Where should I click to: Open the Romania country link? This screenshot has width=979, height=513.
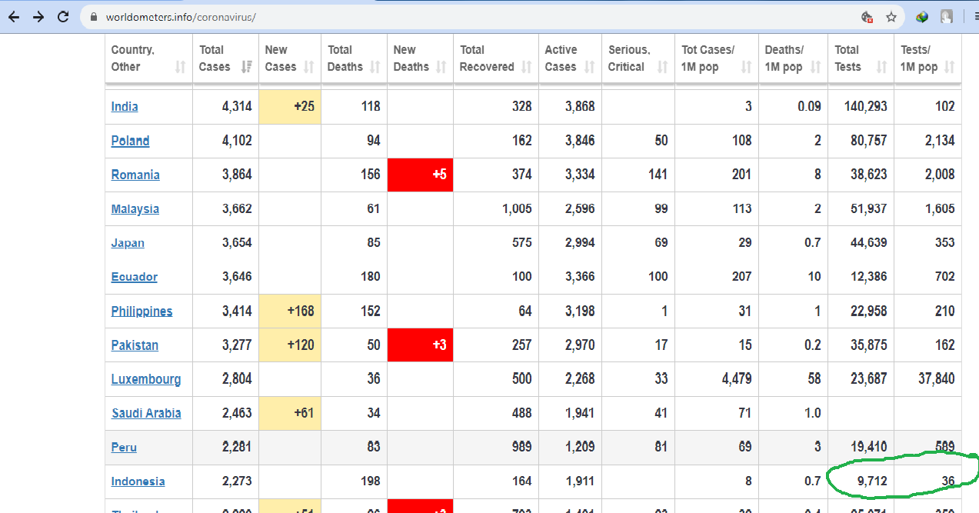point(135,175)
